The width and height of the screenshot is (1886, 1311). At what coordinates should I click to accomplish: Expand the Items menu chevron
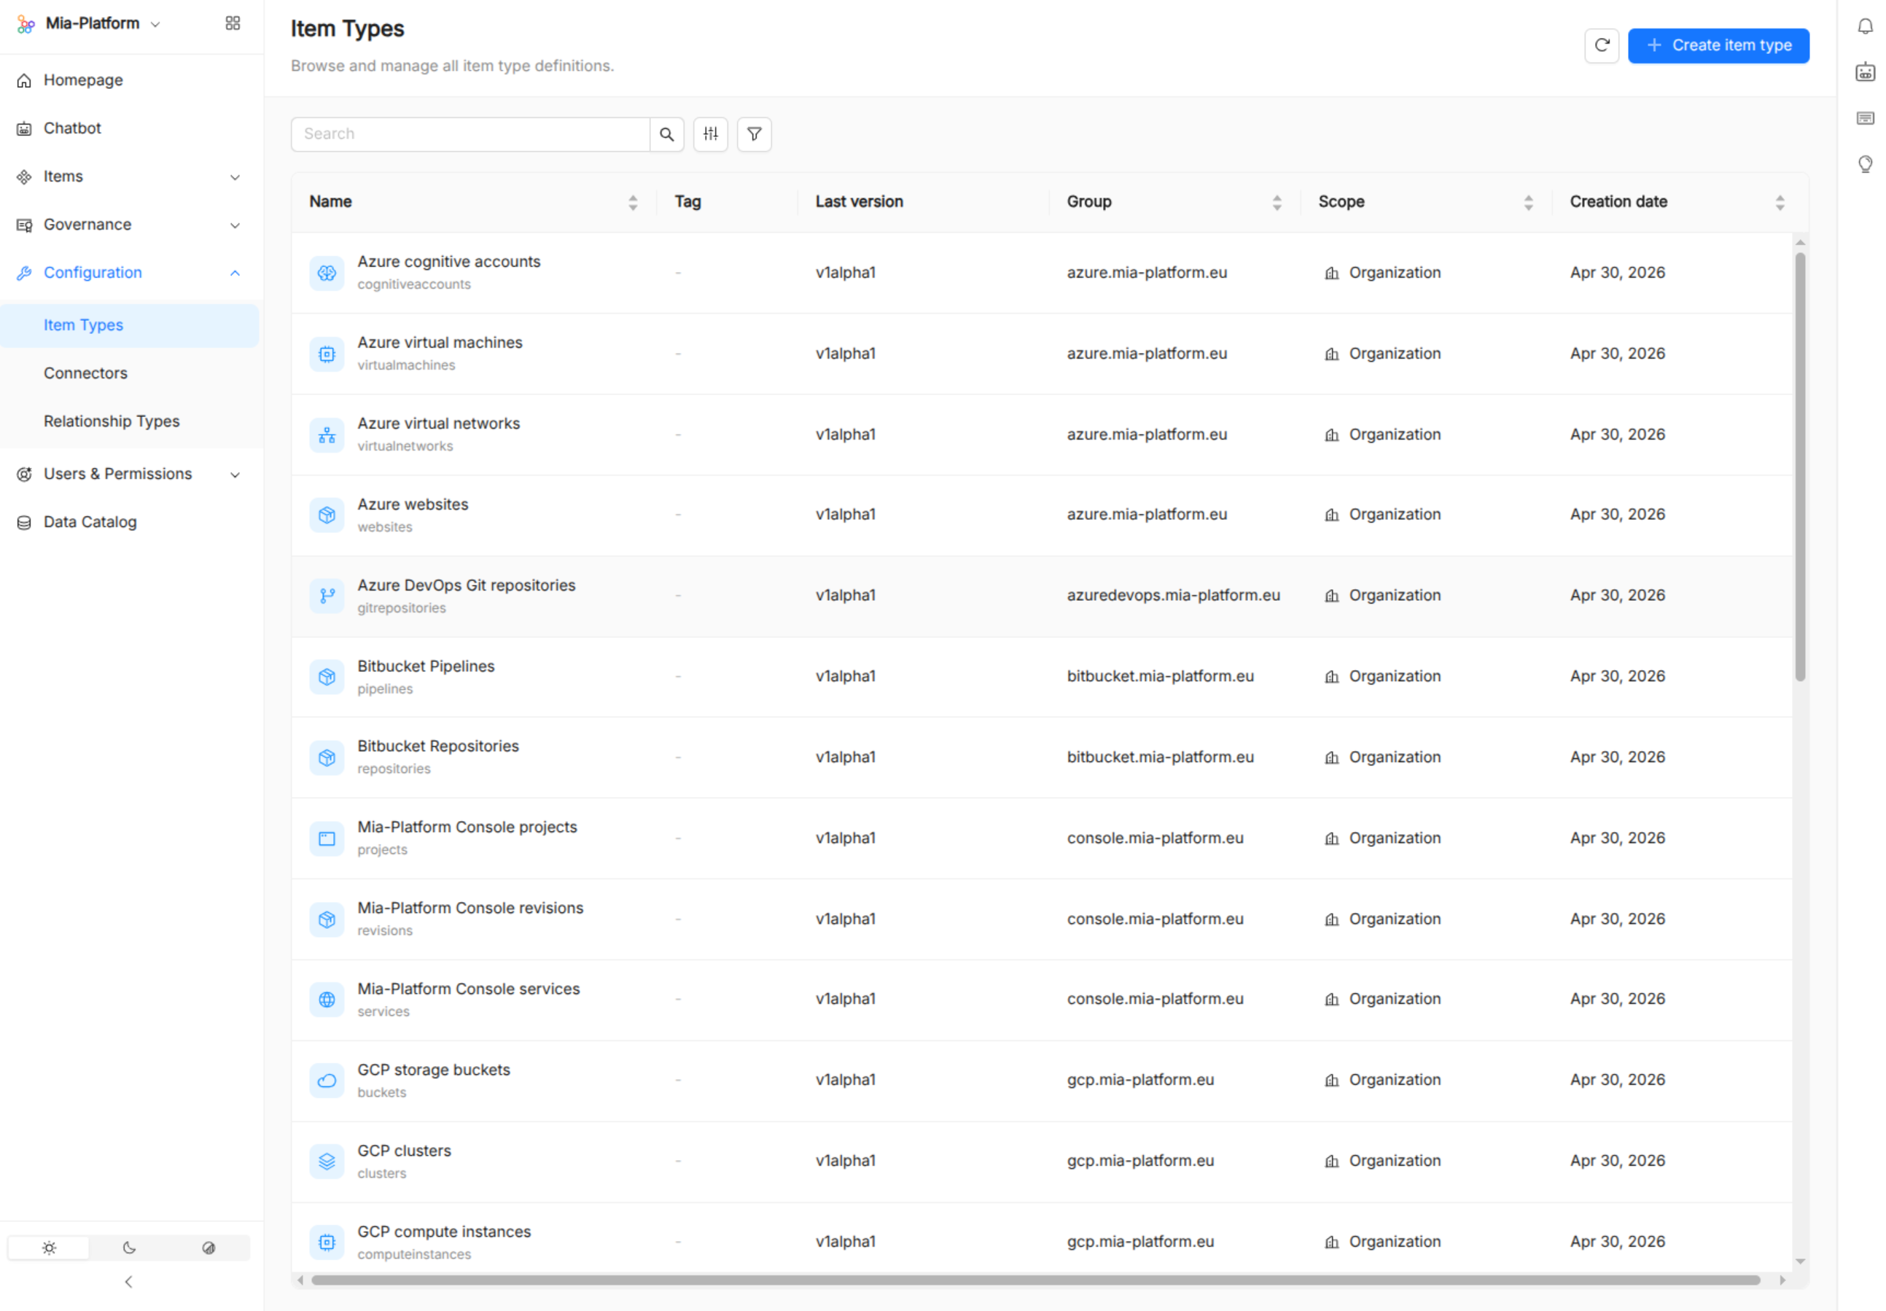click(235, 177)
